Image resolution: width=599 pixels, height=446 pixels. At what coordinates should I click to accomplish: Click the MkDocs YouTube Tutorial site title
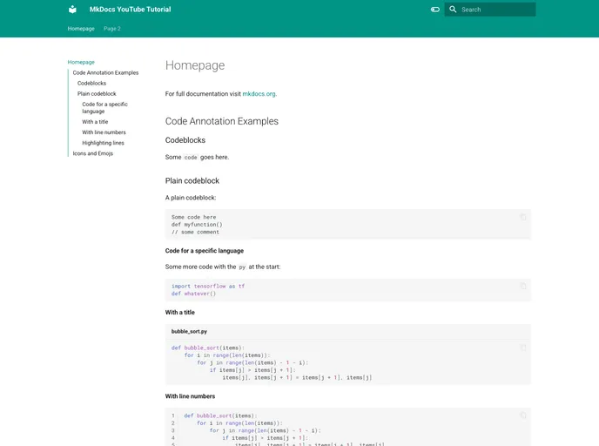(131, 10)
